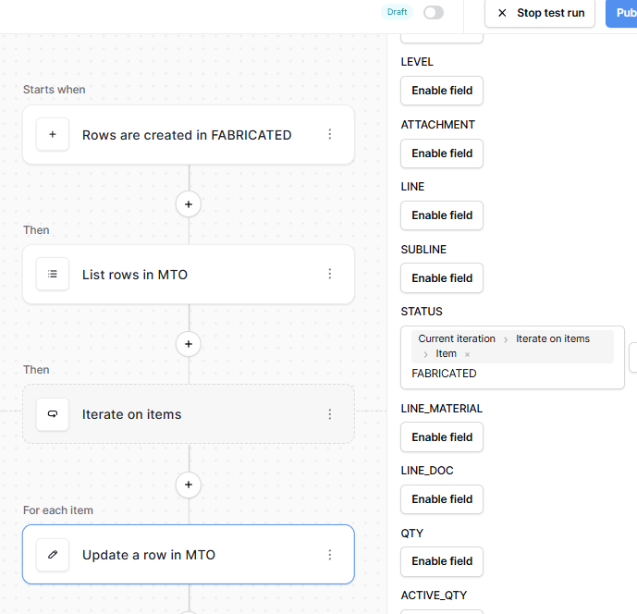Click Stop test run button
Image resolution: width=637 pixels, height=614 pixels.
click(x=540, y=13)
